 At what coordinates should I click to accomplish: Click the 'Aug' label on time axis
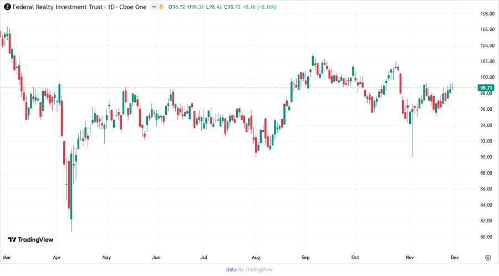click(x=256, y=257)
